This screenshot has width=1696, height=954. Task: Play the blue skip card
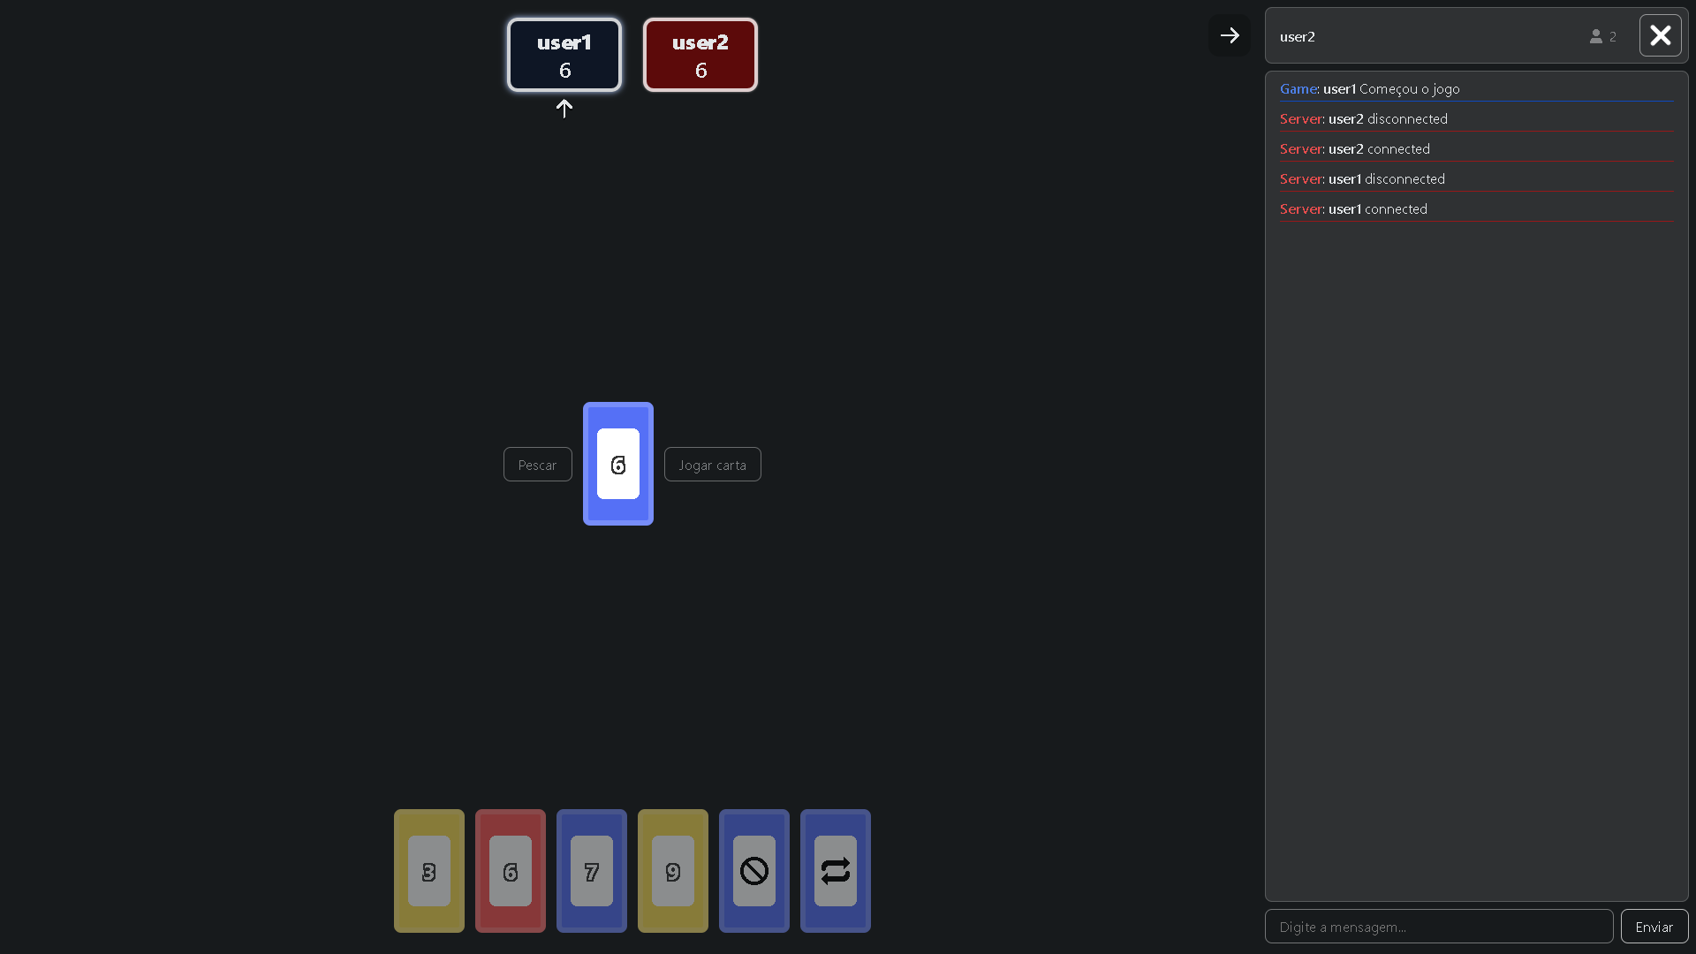[x=753, y=871]
